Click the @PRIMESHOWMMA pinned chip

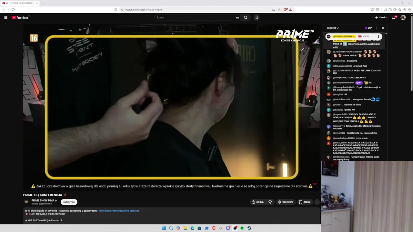tap(344, 36)
